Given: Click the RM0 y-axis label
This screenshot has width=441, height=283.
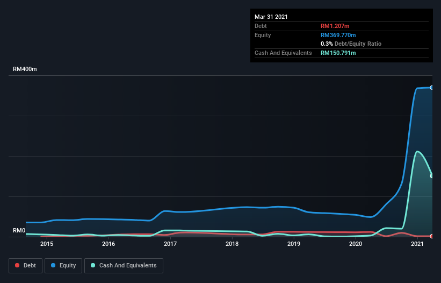Looking at the screenshot, I should (x=19, y=231).
